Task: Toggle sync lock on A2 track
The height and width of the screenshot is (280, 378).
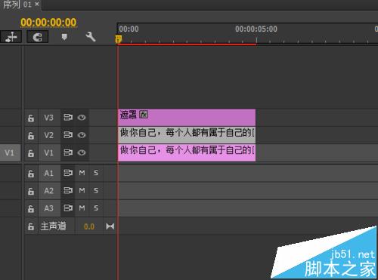Action: [68, 190]
